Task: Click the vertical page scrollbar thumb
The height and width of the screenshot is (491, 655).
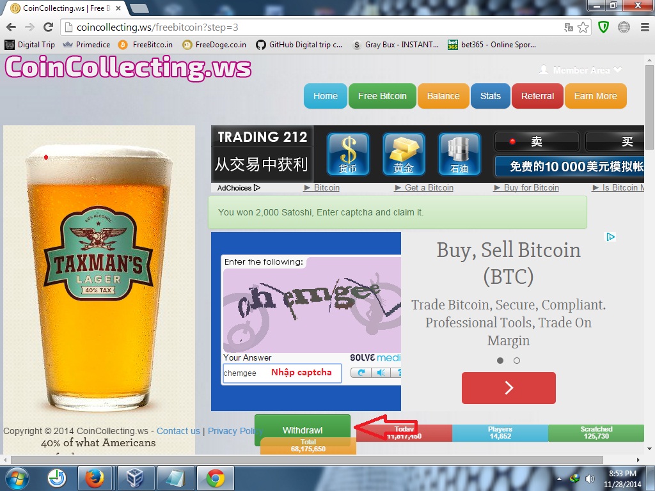Action: [649, 107]
